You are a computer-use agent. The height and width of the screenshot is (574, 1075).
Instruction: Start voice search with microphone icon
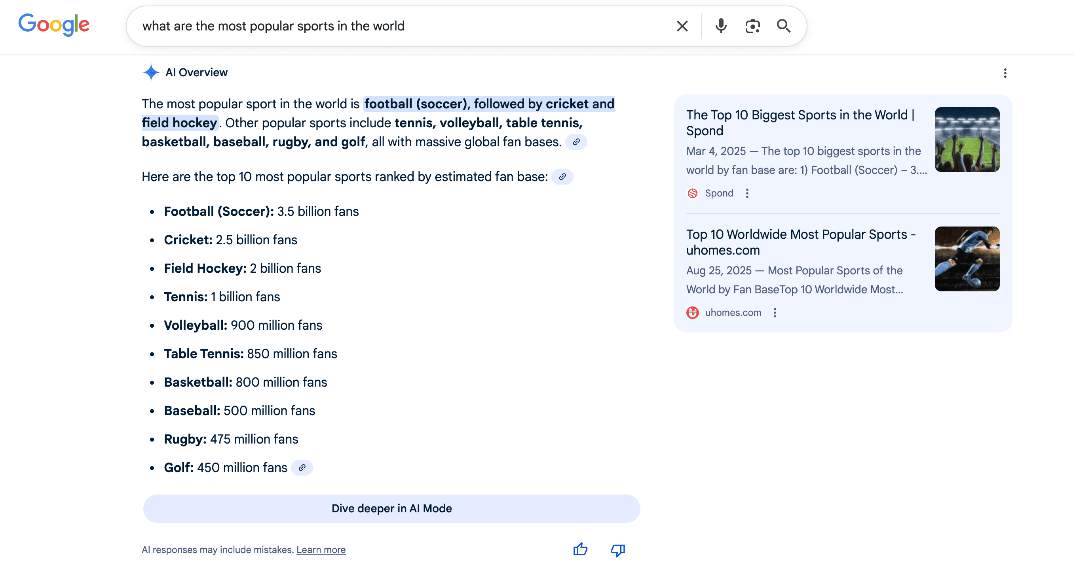pos(721,26)
